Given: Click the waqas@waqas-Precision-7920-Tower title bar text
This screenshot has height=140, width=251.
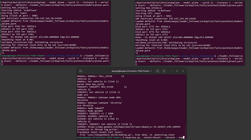Looking at the screenshot, I should tap(132, 71).
